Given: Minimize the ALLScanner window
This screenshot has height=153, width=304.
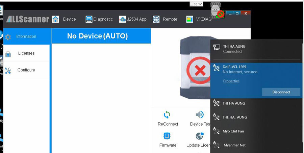Looking at the screenshot, I should point(230,14).
